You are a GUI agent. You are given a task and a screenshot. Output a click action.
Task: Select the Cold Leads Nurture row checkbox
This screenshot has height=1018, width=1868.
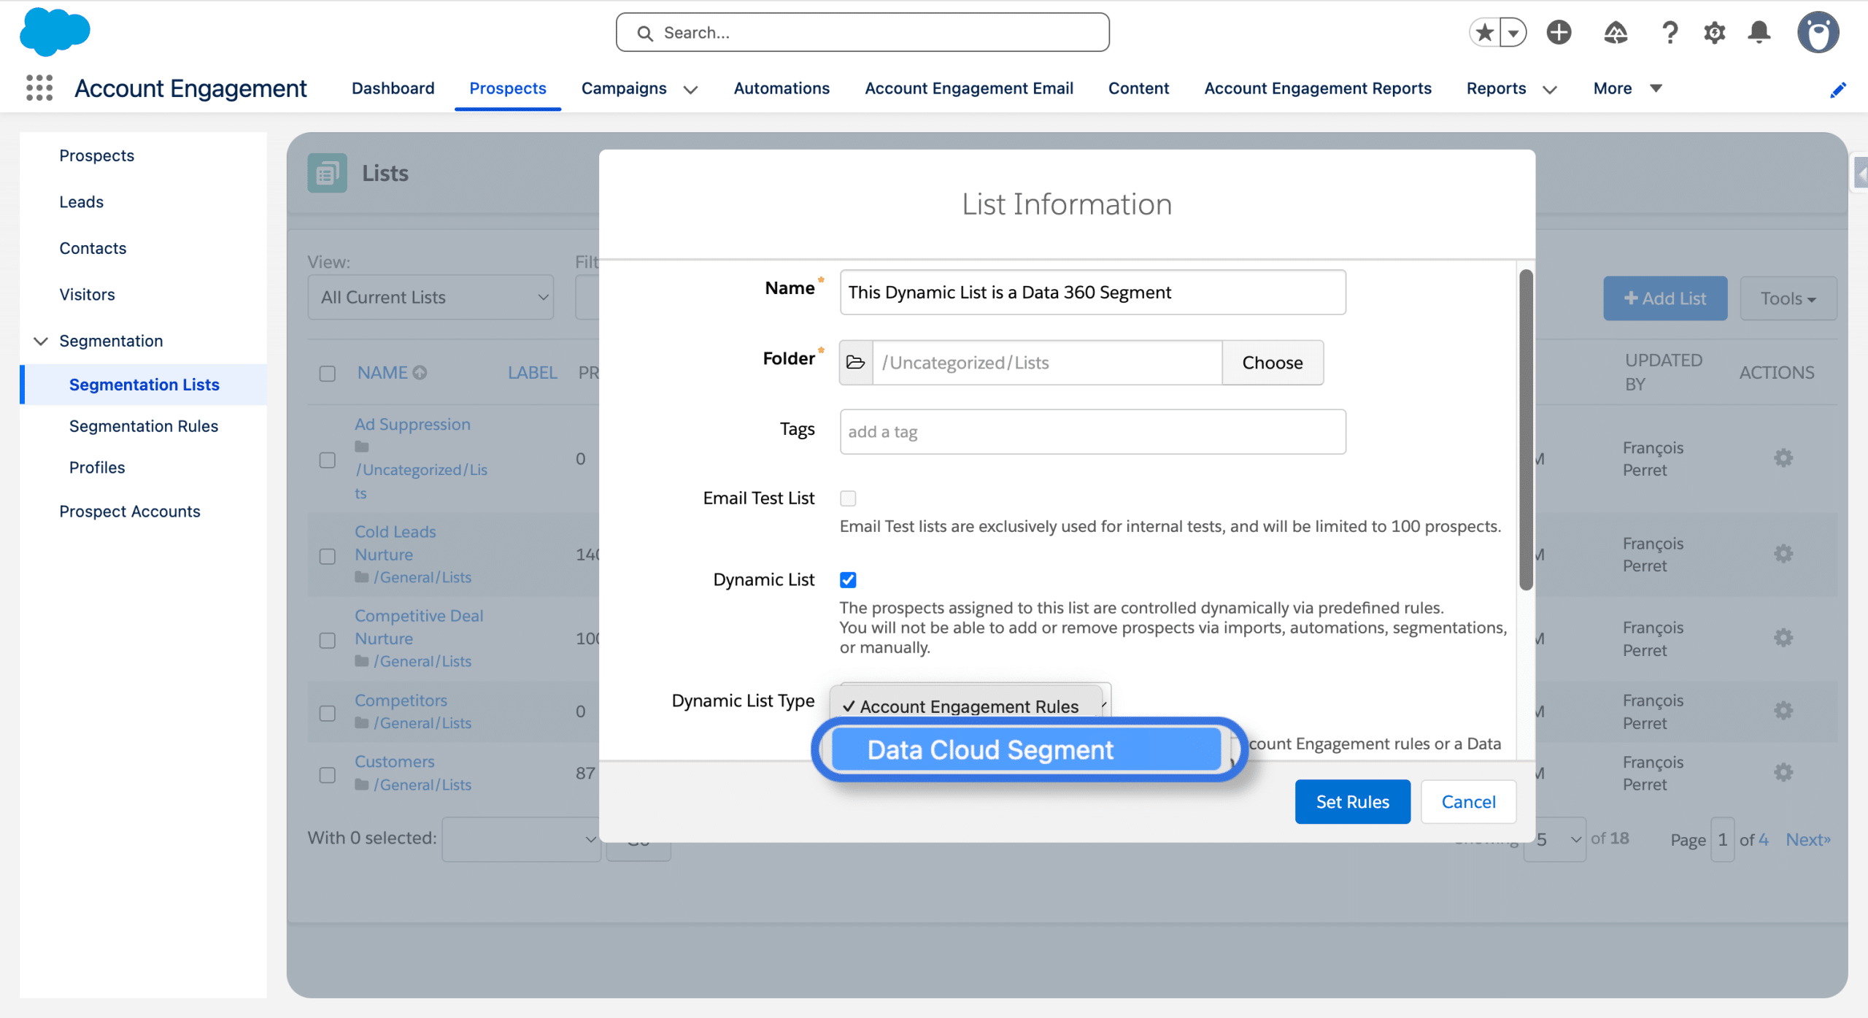click(x=328, y=556)
